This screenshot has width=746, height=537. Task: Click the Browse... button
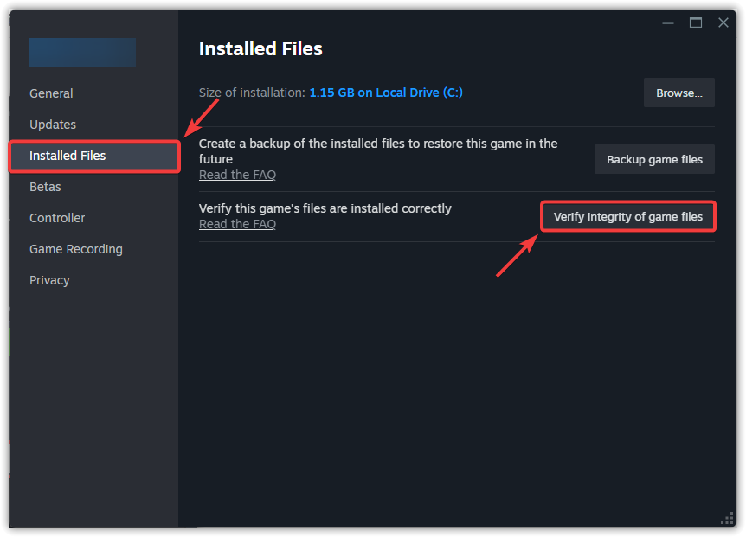[x=678, y=93]
